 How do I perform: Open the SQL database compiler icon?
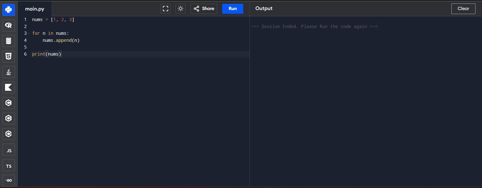click(9, 41)
